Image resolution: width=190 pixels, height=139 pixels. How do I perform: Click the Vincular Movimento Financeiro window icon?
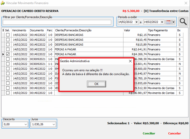pos(3,3)
